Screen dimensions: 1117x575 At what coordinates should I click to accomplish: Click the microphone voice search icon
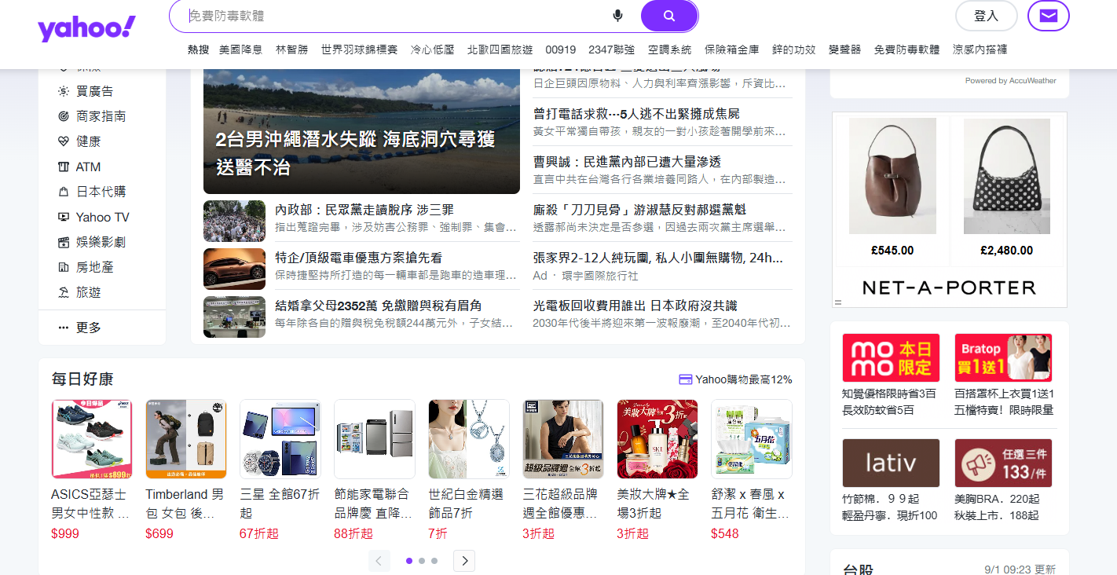click(618, 16)
